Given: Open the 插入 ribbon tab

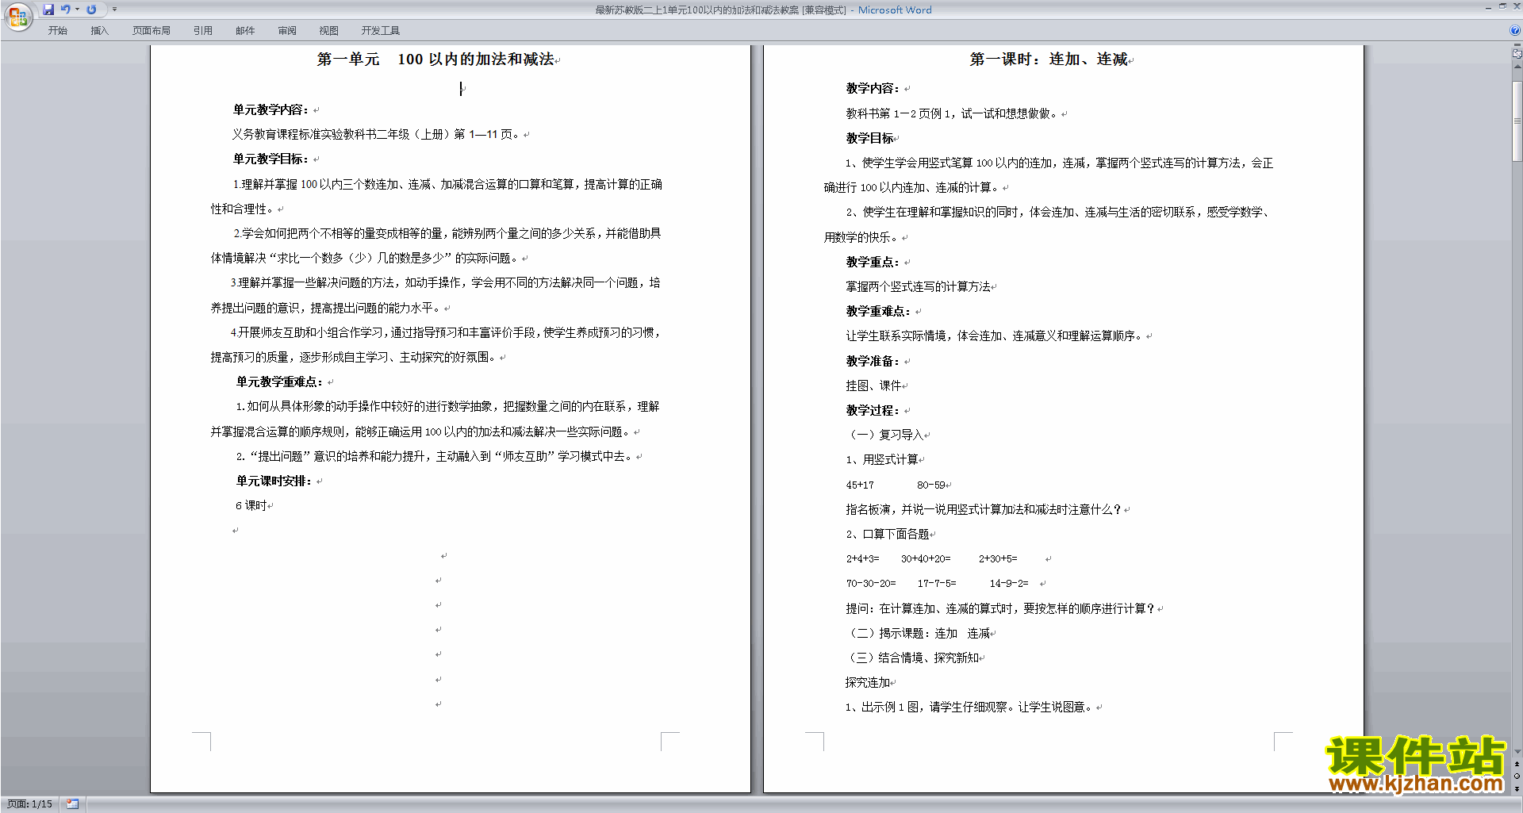Looking at the screenshot, I should pyautogui.click(x=100, y=31).
